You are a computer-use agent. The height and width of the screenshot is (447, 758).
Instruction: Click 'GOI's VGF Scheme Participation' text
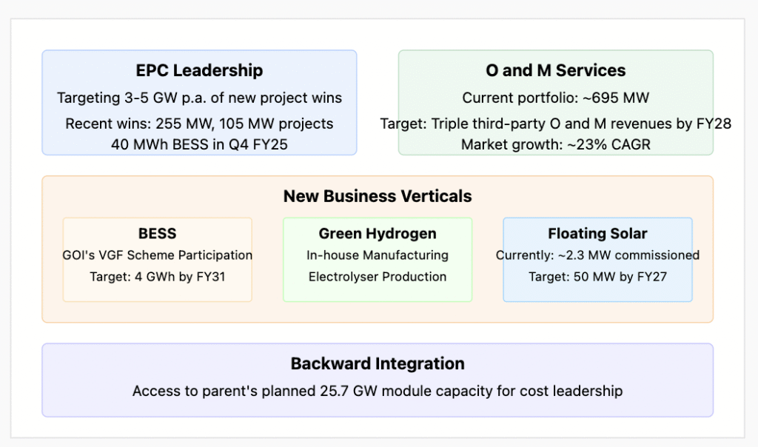click(x=157, y=255)
